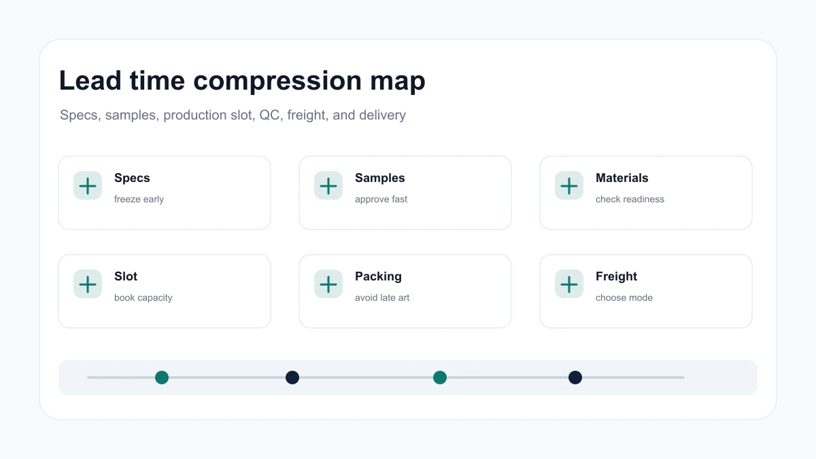Click the Packing plus icon
Screen dimensions: 816x459
[328, 284]
